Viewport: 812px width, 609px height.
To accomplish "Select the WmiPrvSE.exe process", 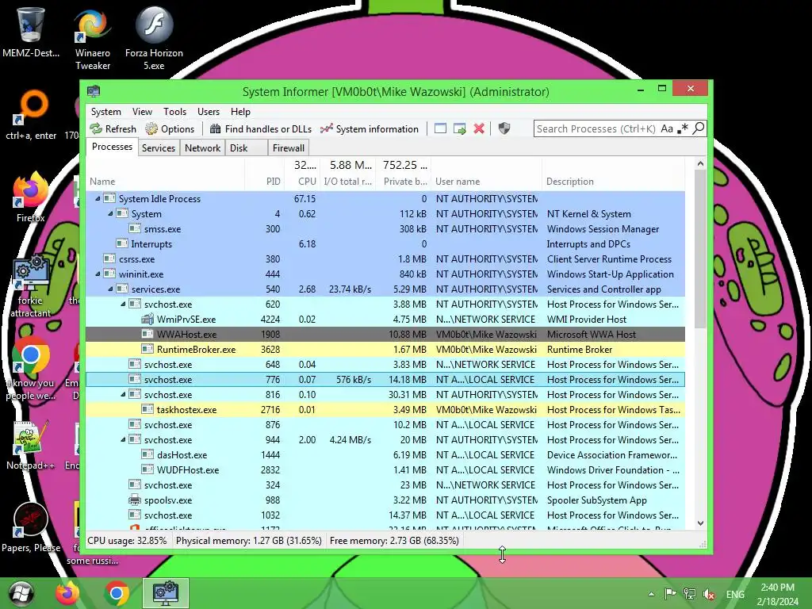I will (385, 320).
